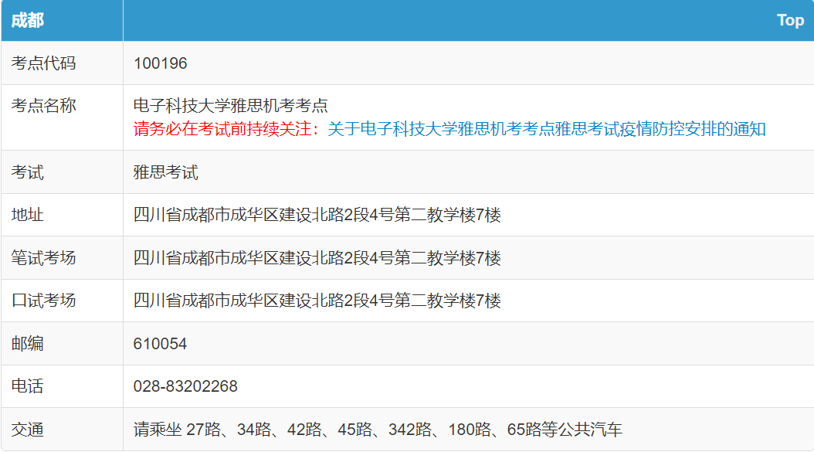Viewport: 814px width, 452px height.
Task: Click the 交通 row label
Action: 28,430
